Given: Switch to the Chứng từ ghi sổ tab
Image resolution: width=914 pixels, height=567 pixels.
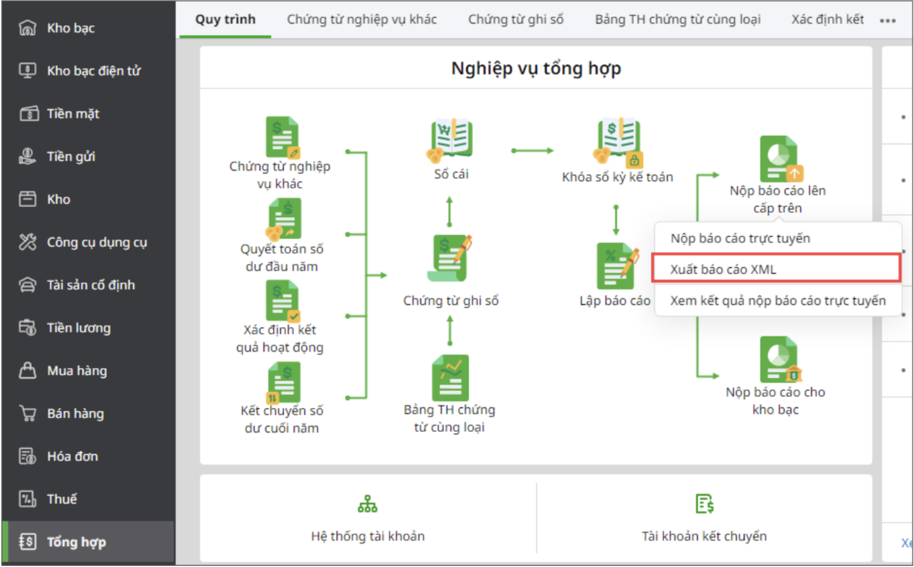Looking at the screenshot, I should pyautogui.click(x=516, y=19).
